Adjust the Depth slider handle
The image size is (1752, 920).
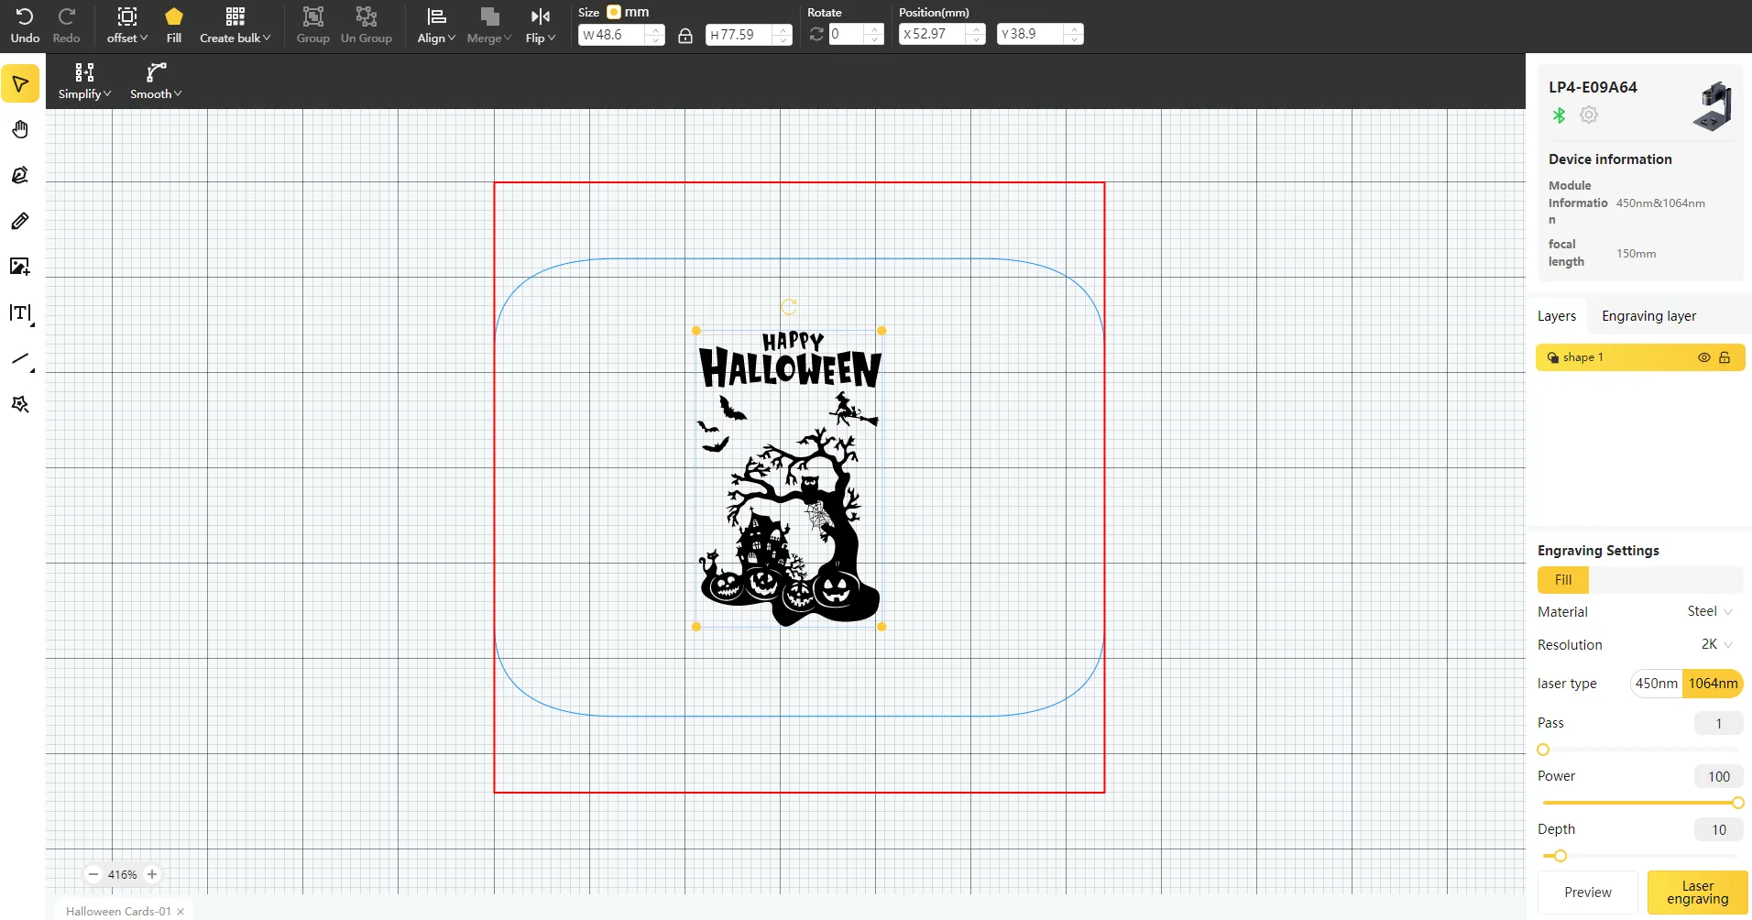(x=1560, y=856)
